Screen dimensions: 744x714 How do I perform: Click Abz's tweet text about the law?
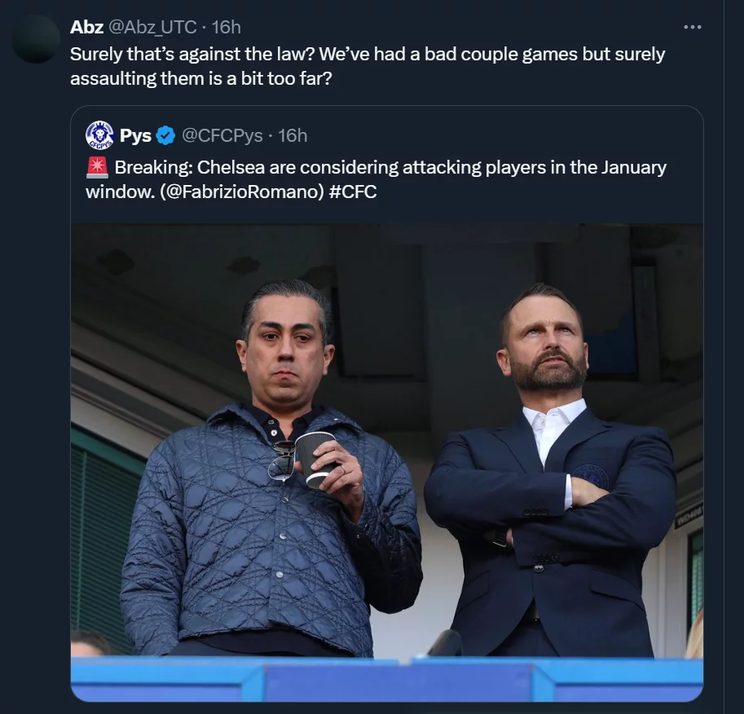coord(367,67)
